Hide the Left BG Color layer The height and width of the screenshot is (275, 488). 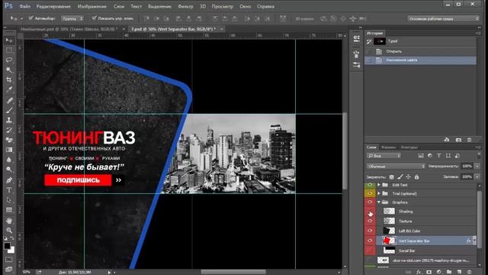(x=370, y=231)
